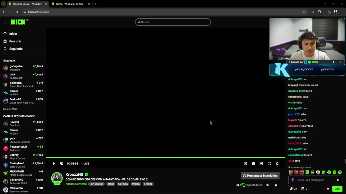Click username bragapjl in chat

293,85
